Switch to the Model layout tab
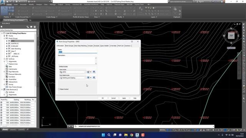 click(5, 130)
